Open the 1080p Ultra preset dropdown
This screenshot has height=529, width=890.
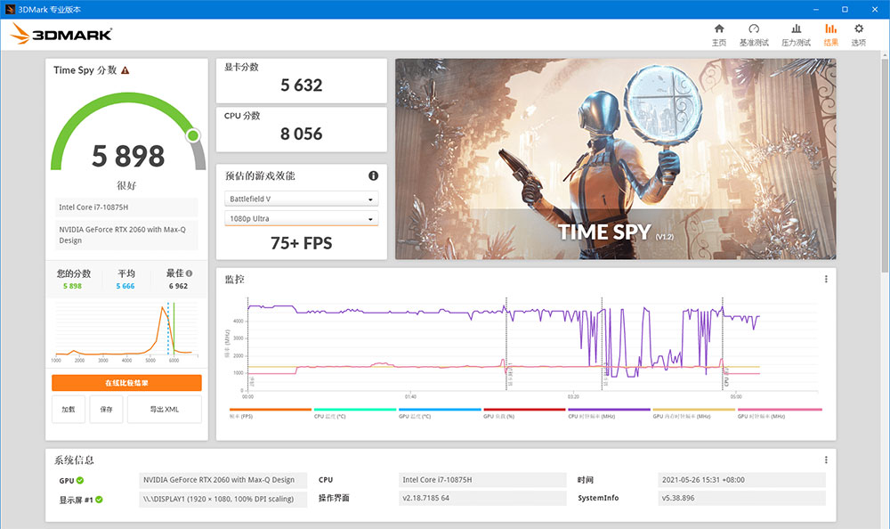tap(301, 218)
